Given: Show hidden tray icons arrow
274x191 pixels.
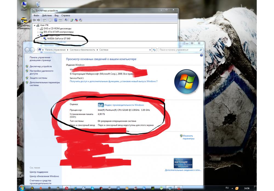Looking at the screenshot, I should 232,188.
